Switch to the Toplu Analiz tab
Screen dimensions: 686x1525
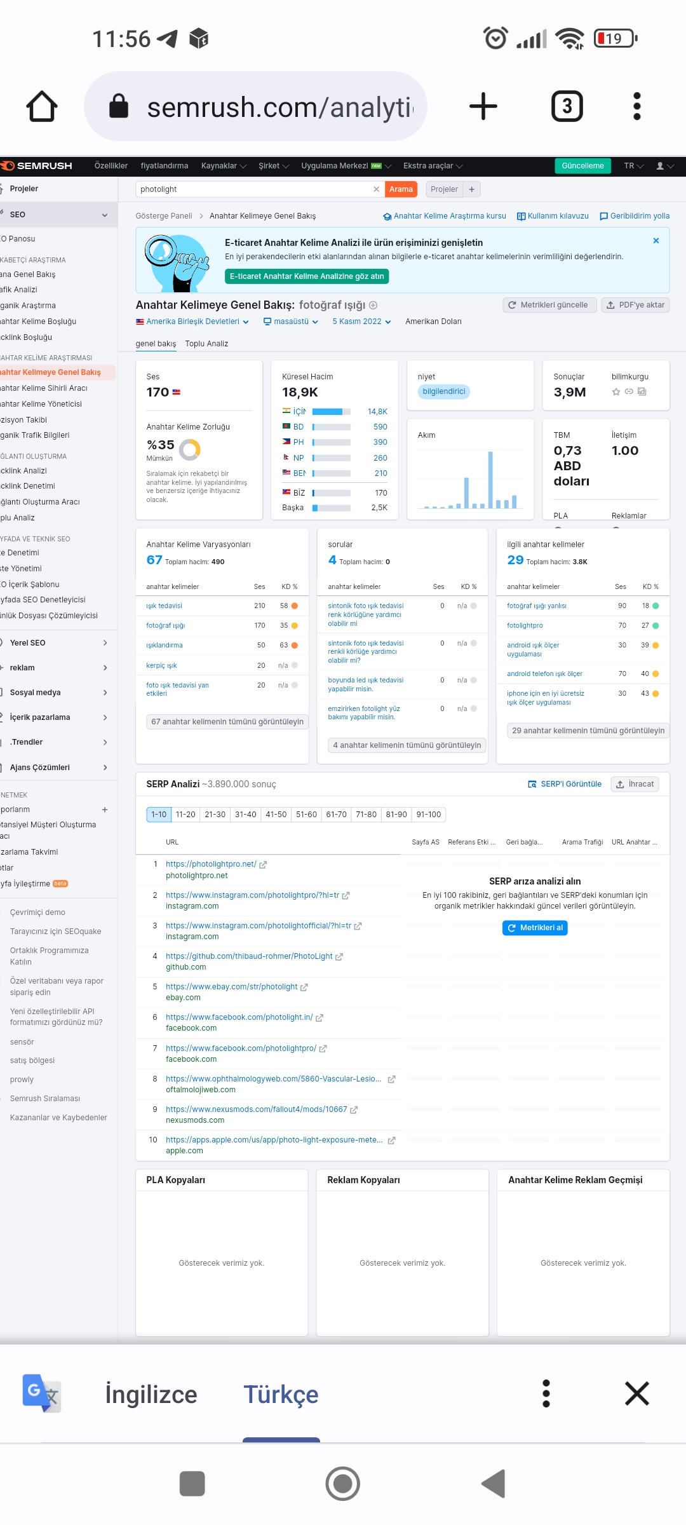206,344
